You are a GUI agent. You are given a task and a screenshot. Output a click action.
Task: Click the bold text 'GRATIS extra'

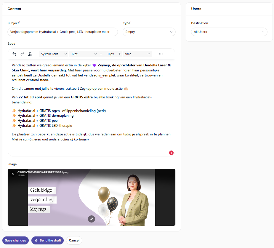[81, 97]
